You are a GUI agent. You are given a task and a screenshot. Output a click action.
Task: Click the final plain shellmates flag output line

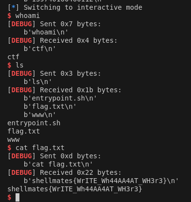point(75,189)
